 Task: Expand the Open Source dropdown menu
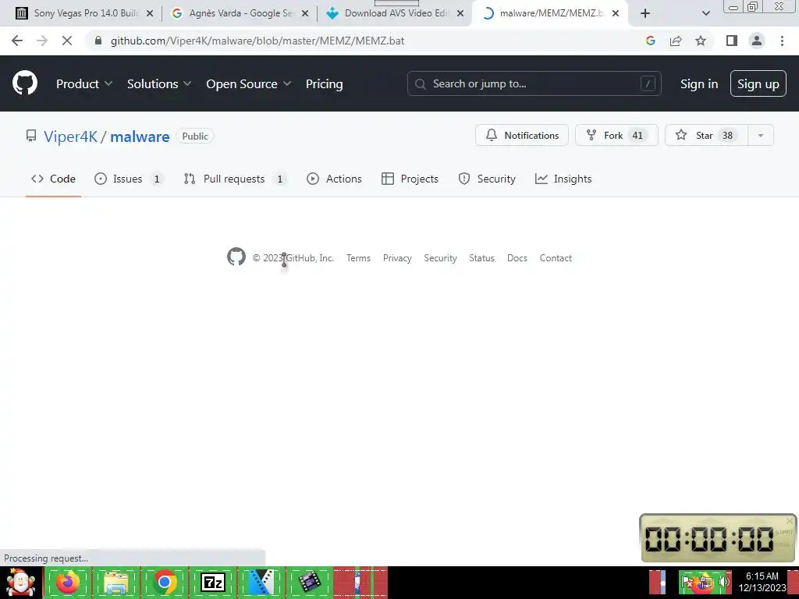[x=249, y=84]
